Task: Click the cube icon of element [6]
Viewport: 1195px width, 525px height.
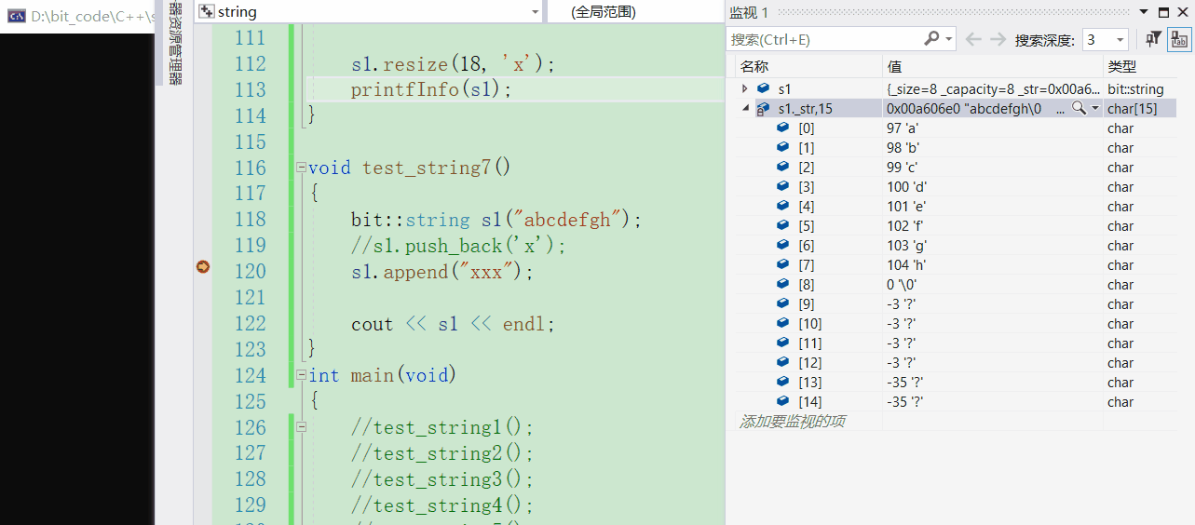Action: (x=783, y=245)
